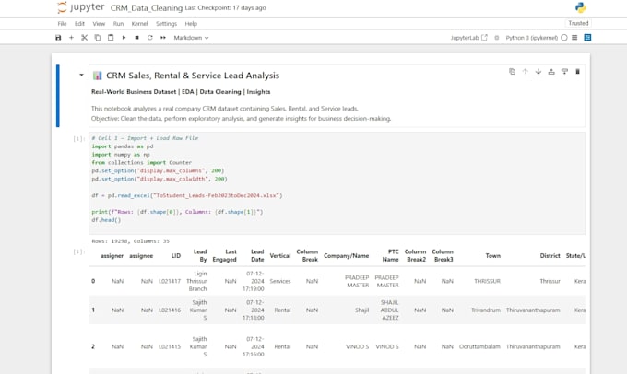Run the selected cell with play icon
The width and height of the screenshot is (627, 374).
click(124, 38)
